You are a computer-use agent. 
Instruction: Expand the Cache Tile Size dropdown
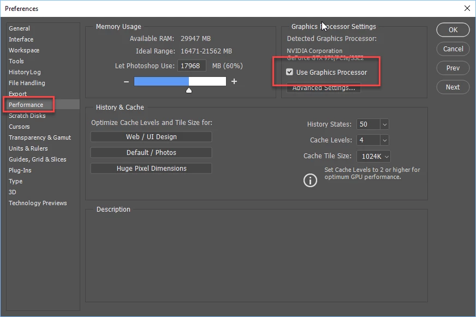[373, 156]
